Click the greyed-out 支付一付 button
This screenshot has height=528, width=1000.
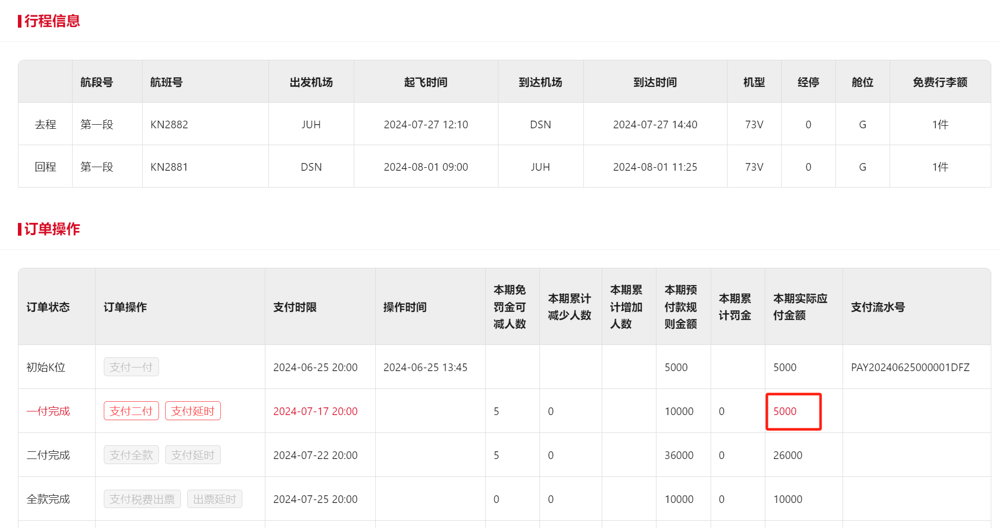pos(131,367)
